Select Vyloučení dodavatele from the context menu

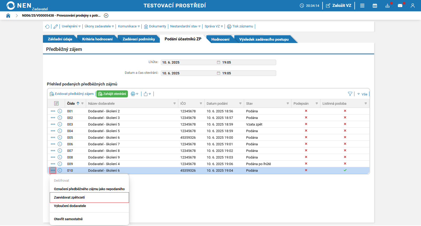pyautogui.click(x=70, y=206)
